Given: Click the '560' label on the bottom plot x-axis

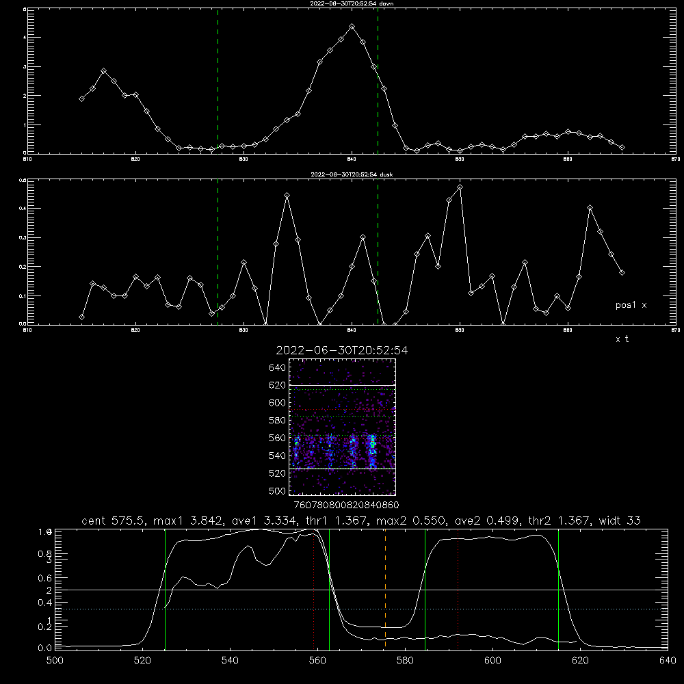Looking at the screenshot, I should [317, 661].
